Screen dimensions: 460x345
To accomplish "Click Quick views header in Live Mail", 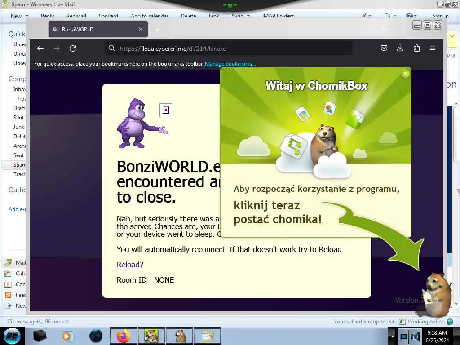I will click(x=17, y=34).
